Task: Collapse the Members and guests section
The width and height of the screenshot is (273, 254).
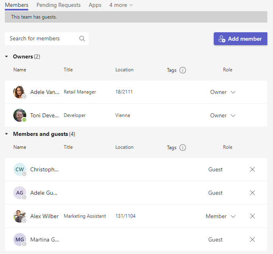Action: 6,134
